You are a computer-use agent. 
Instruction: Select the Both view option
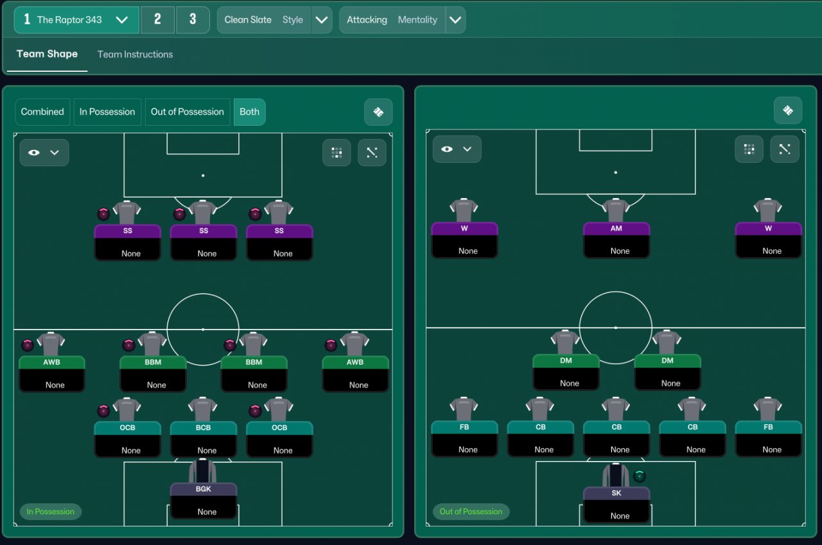tap(250, 112)
